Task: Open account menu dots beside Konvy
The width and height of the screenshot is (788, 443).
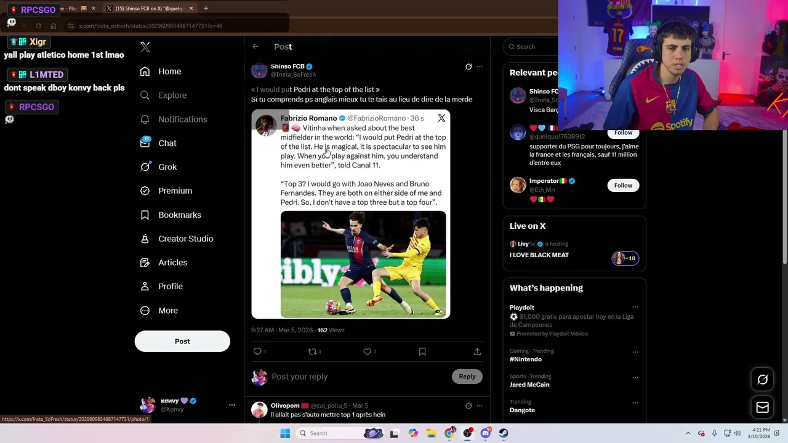Action: pos(232,405)
